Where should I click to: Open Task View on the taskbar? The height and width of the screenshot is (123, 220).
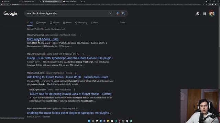[x=97, y=121]
